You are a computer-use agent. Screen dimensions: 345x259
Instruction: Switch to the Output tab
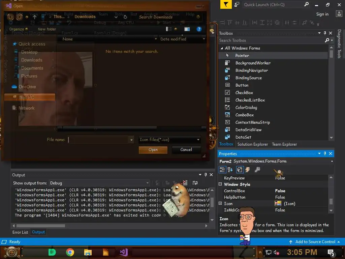(38, 232)
